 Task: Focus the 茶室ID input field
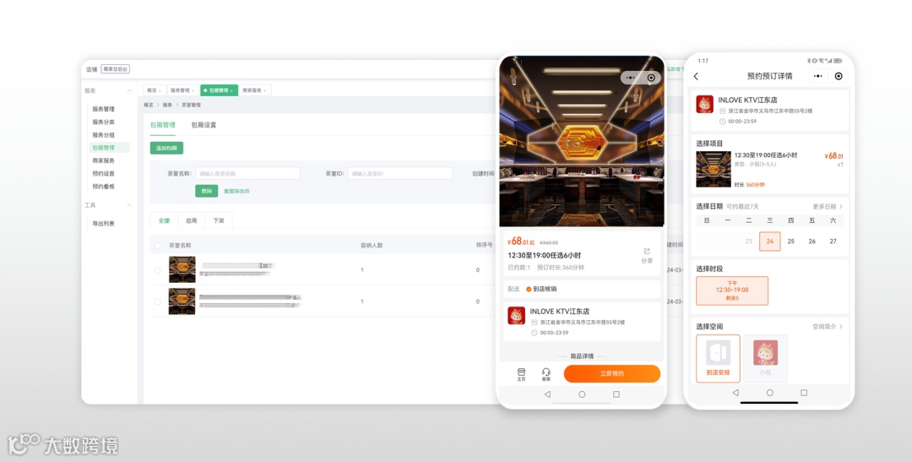(x=399, y=173)
